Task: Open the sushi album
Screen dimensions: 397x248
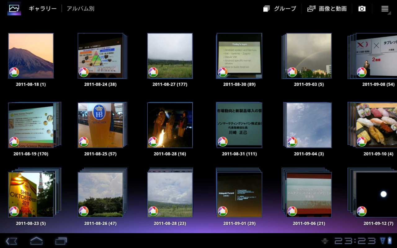Action: click(x=377, y=125)
